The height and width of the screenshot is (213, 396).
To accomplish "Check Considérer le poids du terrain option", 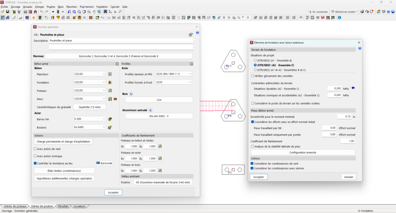I will [253, 103].
